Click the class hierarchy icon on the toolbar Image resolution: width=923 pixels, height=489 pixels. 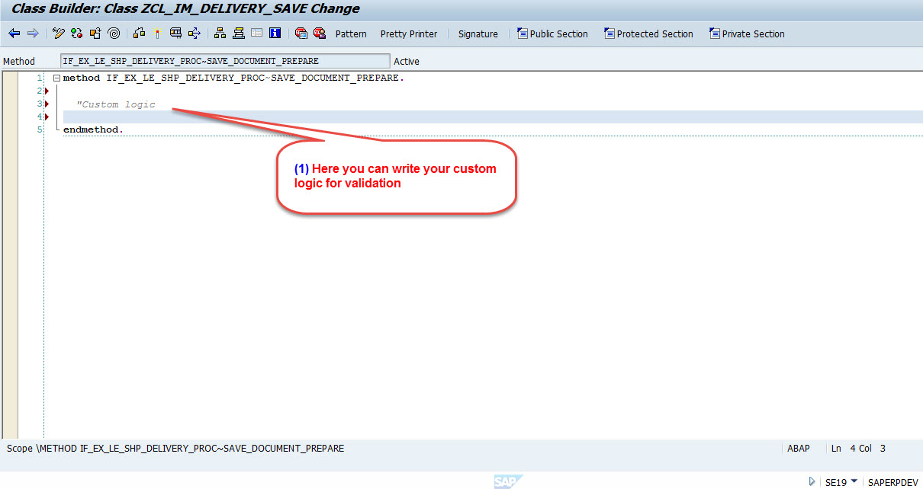[x=219, y=34]
